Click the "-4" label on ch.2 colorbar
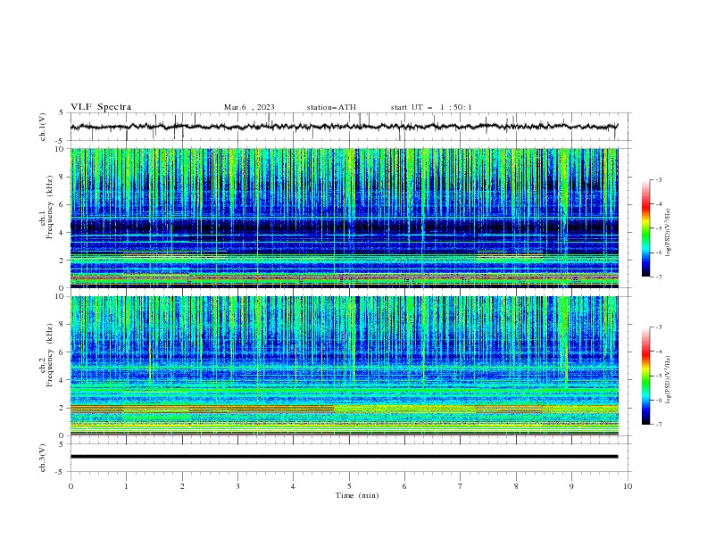The width and height of the screenshot is (707, 546). tap(658, 352)
